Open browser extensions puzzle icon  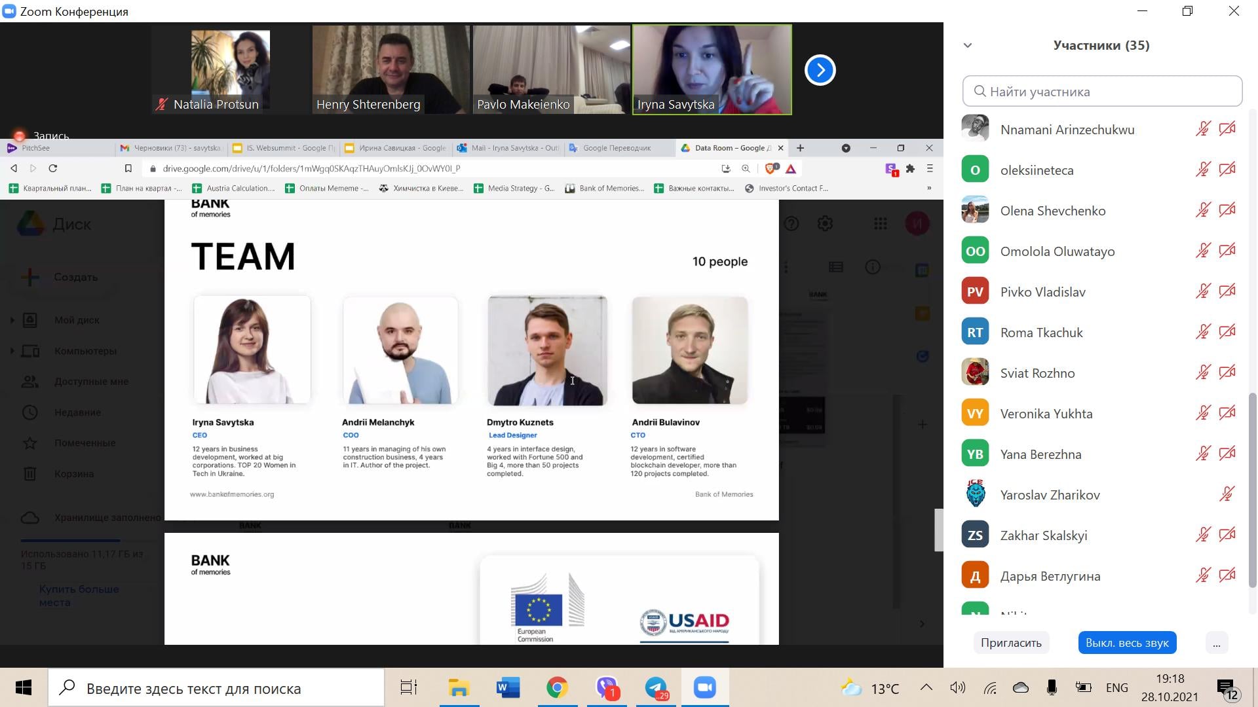(x=910, y=169)
